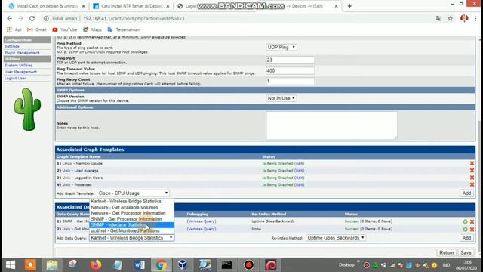Open the Windows Start menu
Image resolution: width=483 pixels, height=272 pixels.
11,265
